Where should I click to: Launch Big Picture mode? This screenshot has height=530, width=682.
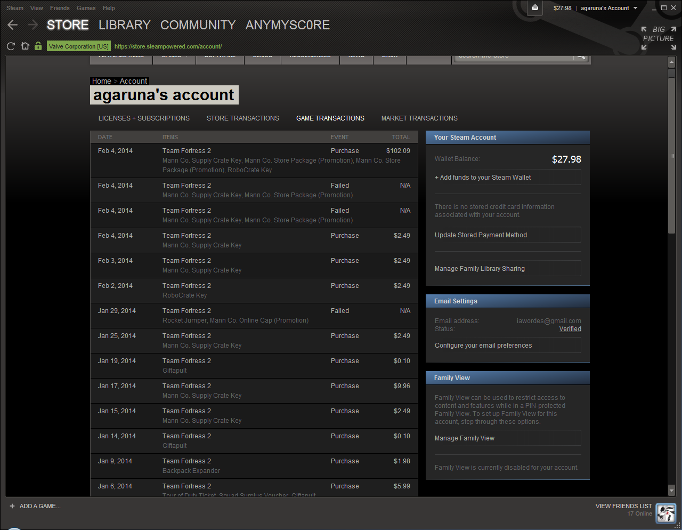click(659, 38)
